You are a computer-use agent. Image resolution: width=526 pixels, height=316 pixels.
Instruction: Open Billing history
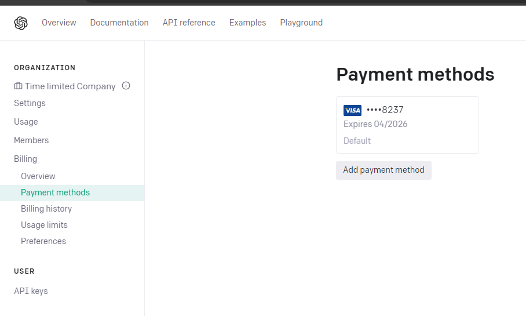[46, 209]
